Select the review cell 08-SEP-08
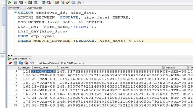 (x=175, y=71)
